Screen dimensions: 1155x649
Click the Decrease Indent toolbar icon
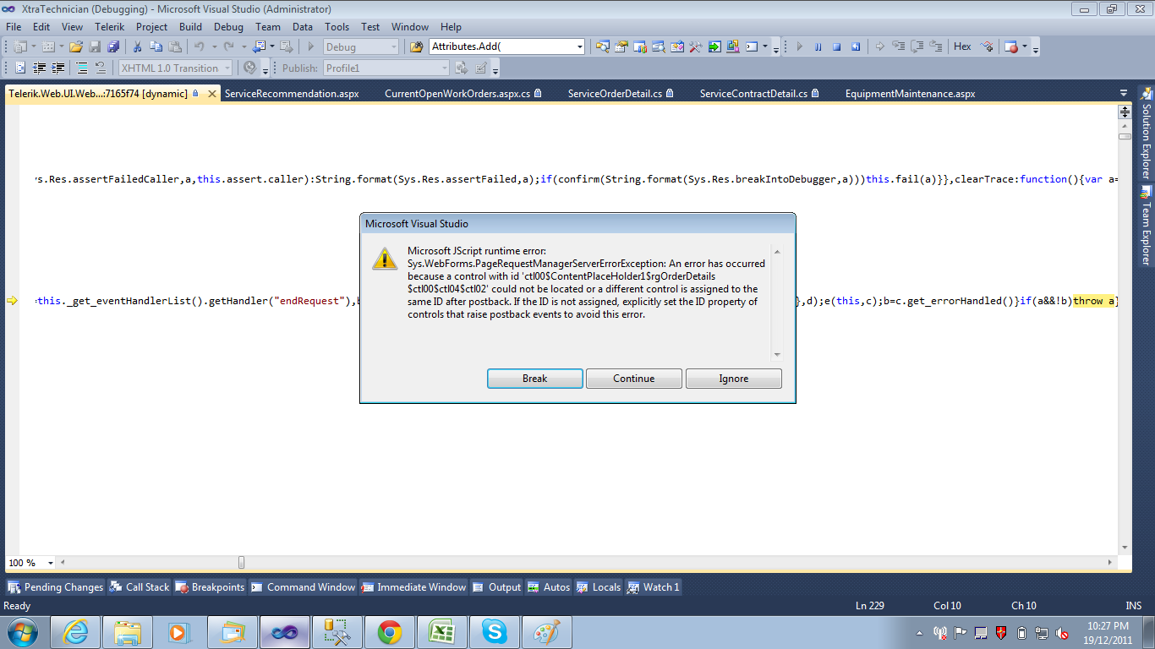(40, 68)
